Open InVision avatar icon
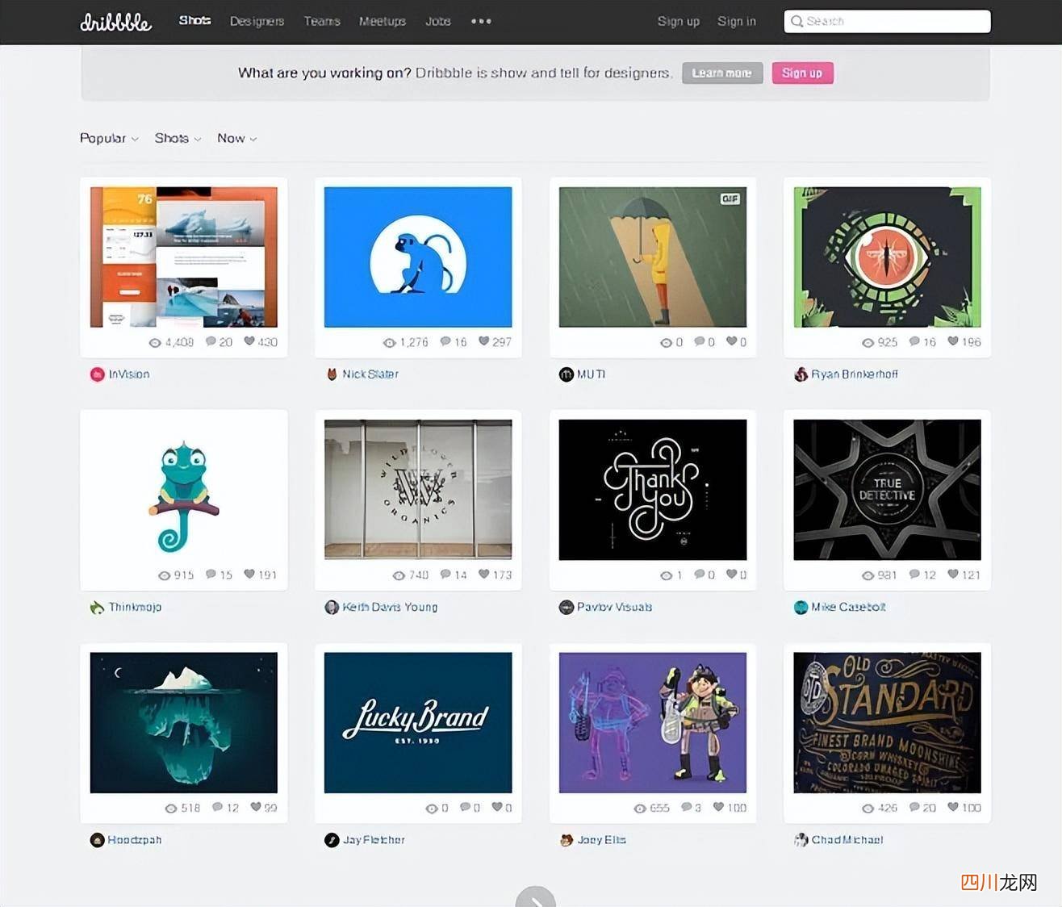The height and width of the screenshot is (907, 1062). click(97, 374)
